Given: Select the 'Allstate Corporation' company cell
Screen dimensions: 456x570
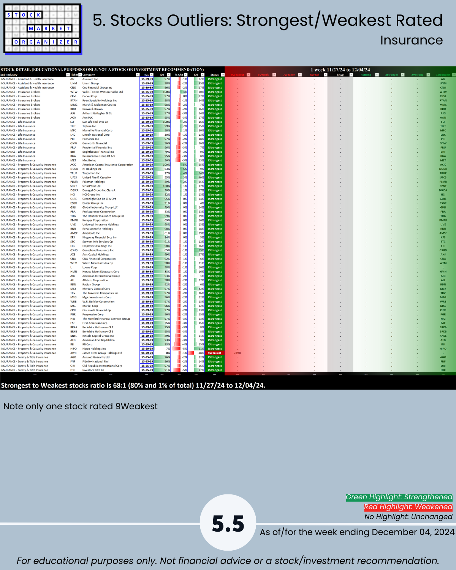Looking at the screenshot, I should coord(95,280).
